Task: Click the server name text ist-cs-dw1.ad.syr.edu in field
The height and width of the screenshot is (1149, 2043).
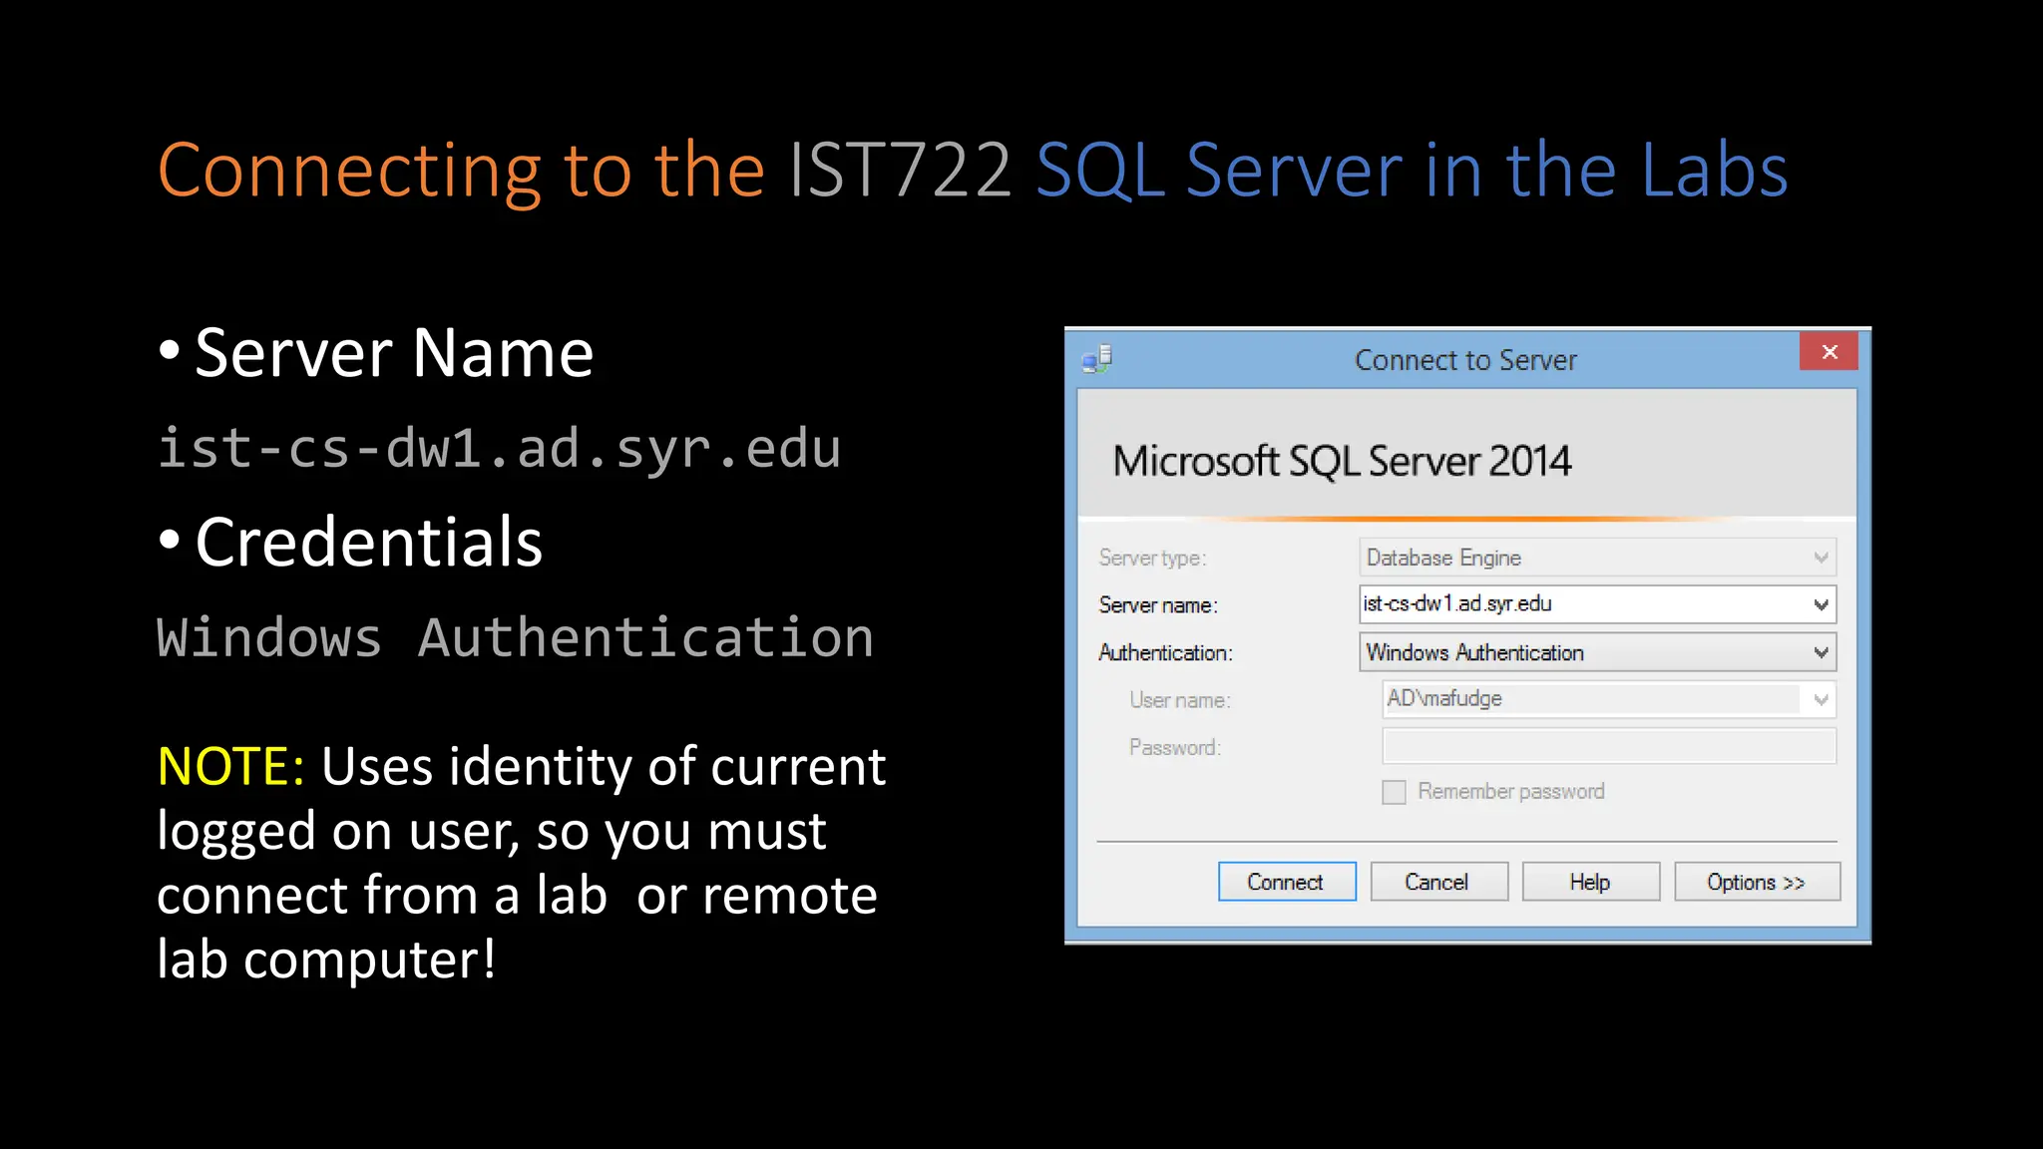Action: [x=1456, y=603]
